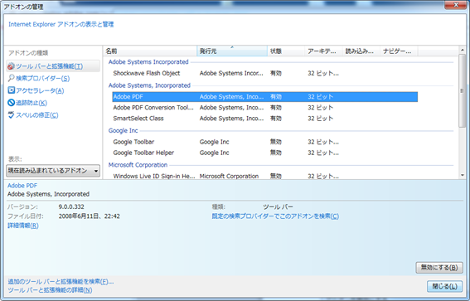Click the Accelerators icon
470x301 pixels.
point(11,90)
